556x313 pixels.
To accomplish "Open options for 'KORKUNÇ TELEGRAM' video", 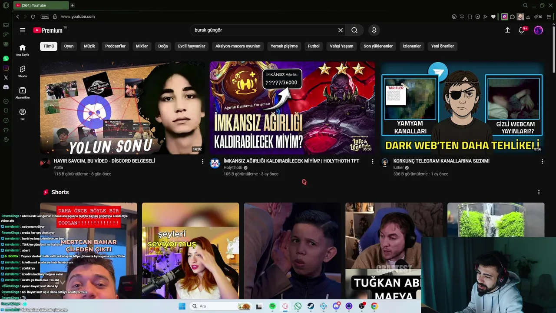I will (x=542, y=161).
